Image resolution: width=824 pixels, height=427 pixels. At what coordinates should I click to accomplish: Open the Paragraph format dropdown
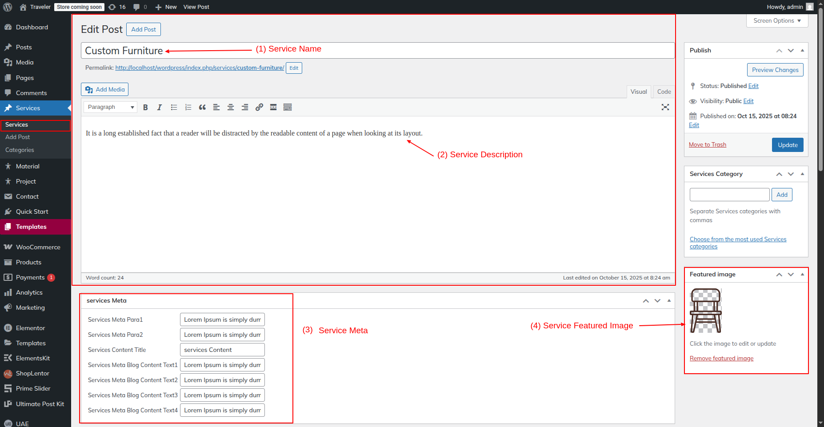[x=110, y=107]
